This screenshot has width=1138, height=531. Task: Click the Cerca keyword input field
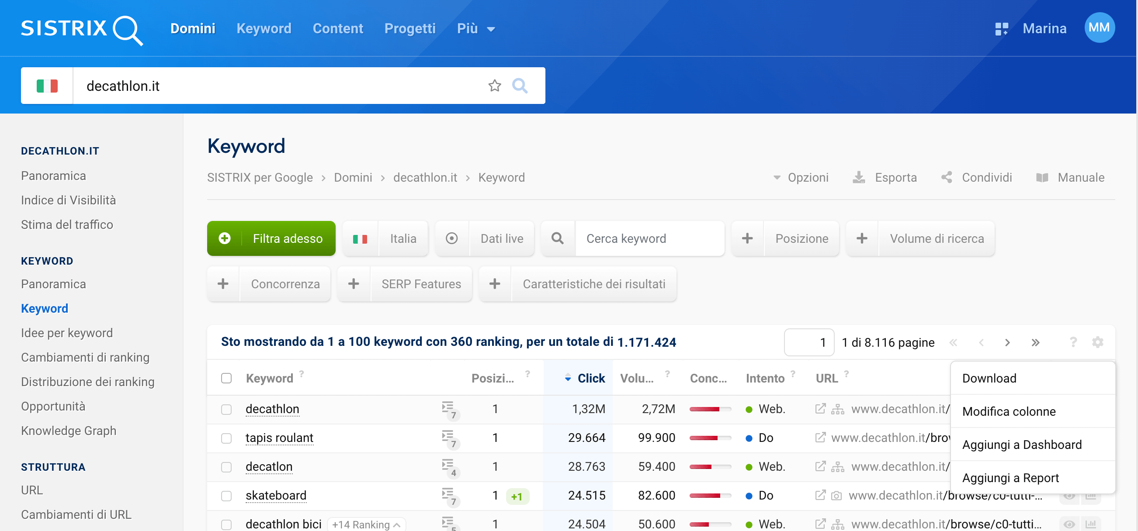pyautogui.click(x=649, y=238)
